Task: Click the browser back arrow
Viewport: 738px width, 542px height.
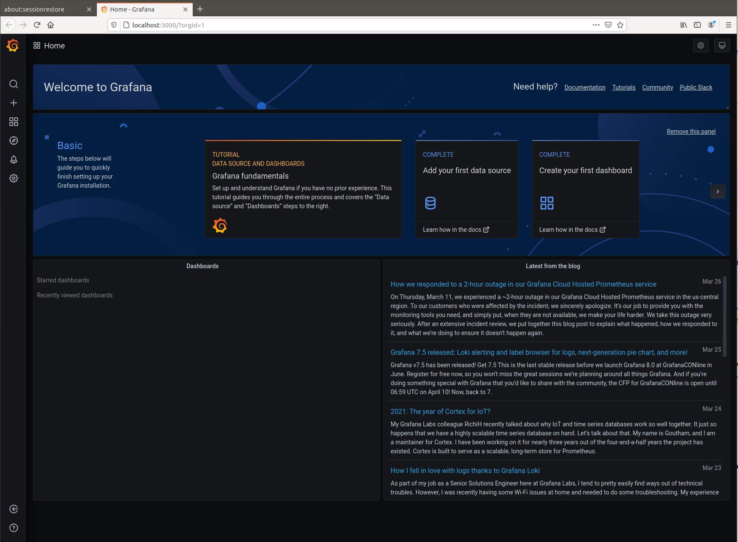Action: [9, 25]
